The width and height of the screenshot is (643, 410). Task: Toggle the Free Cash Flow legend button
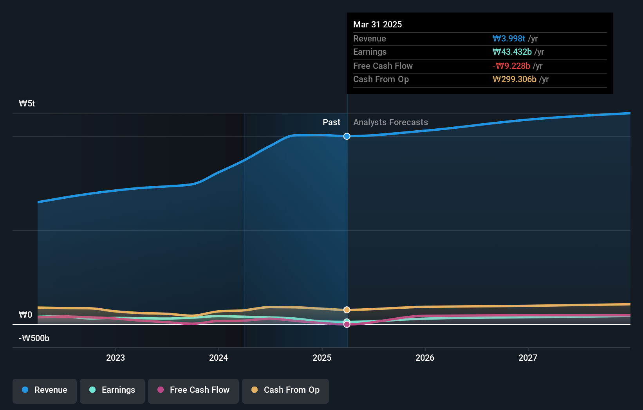[x=193, y=391]
